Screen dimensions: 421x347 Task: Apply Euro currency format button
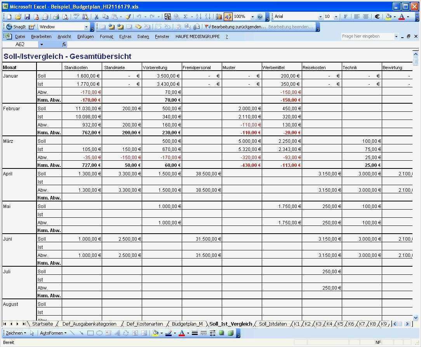377,17
